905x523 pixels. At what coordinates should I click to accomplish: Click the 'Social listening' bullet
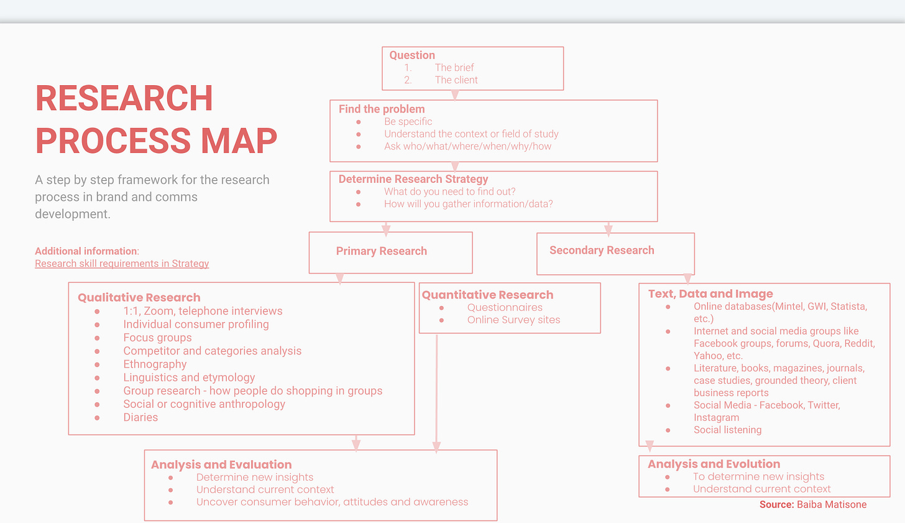727,430
